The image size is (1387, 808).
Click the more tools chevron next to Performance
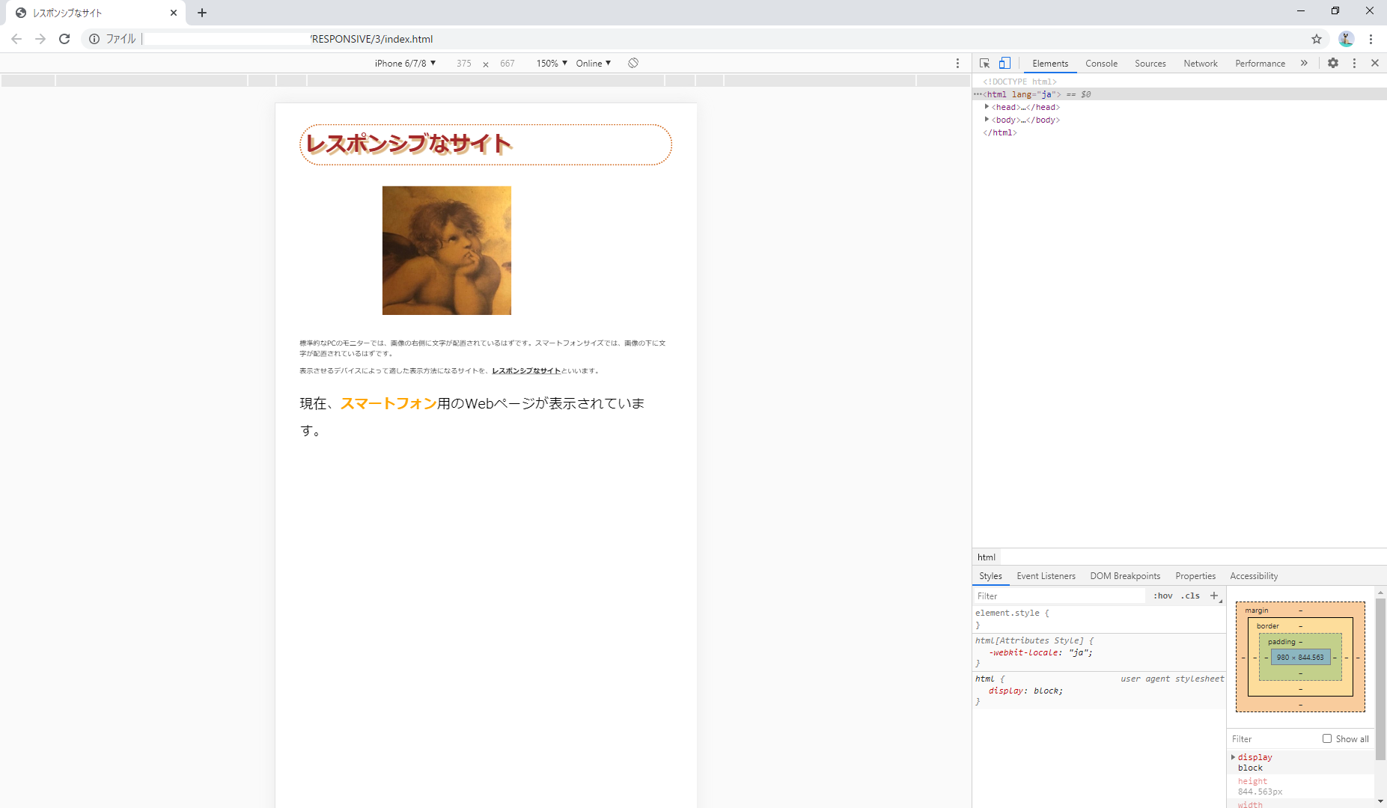1305,63
